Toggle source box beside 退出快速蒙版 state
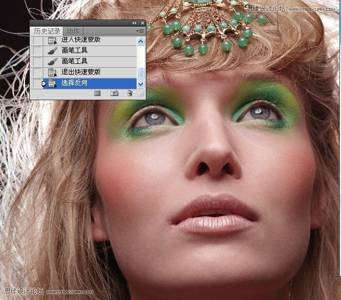Image resolution: width=341 pixels, height=300 pixels. (37, 72)
